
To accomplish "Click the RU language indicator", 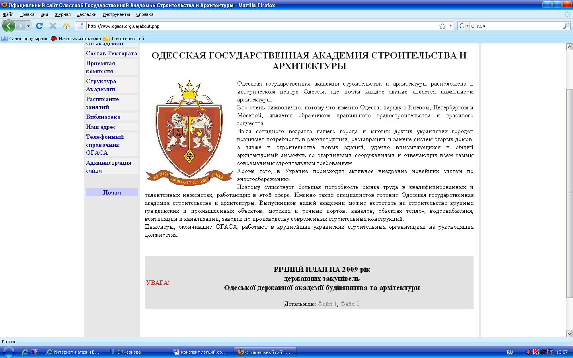I will [510, 352].
